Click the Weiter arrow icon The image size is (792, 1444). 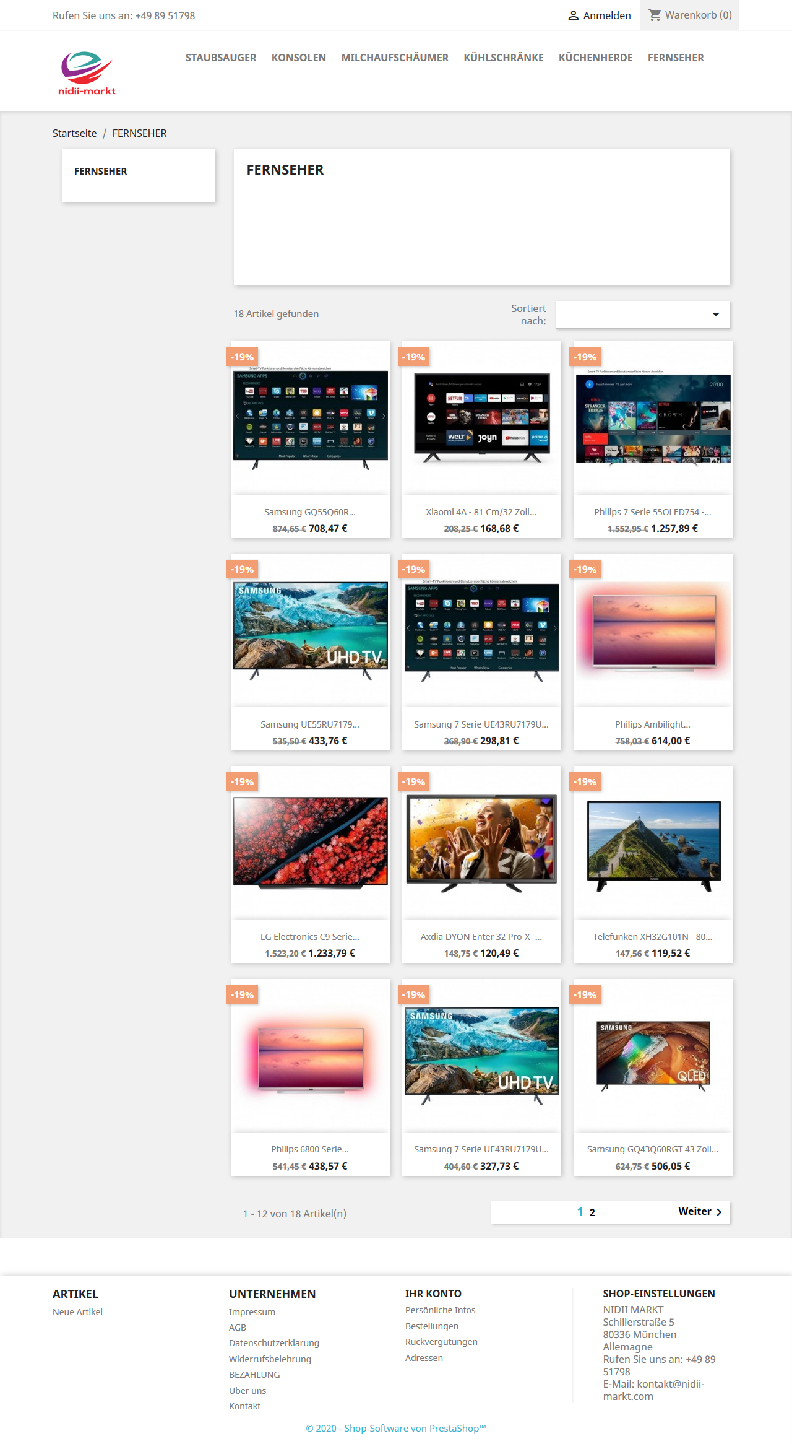(x=719, y=1212)
